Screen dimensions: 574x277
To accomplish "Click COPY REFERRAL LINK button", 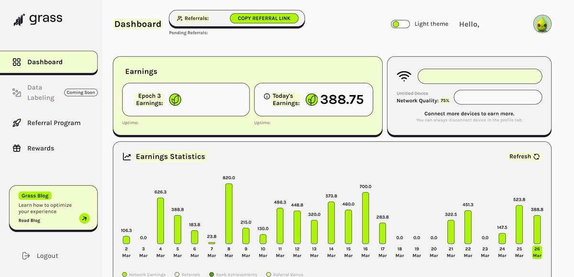I will click(264, 19).
